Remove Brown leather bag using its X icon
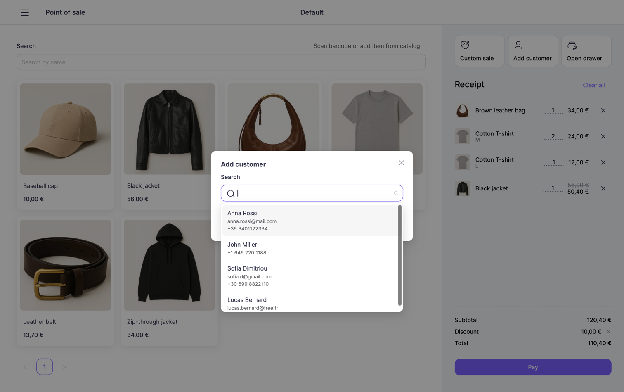The image size is (624, 392). [603, 110]
